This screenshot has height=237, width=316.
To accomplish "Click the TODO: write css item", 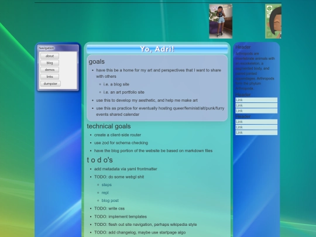I will 109,208.
